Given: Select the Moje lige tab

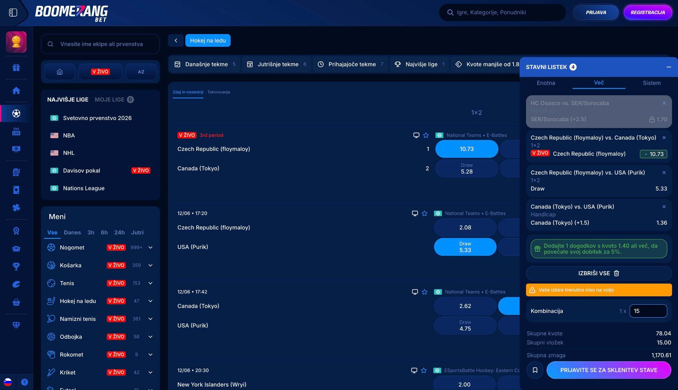Looking at the screenshot, I should pyautogui.click(x=114, y=100).
